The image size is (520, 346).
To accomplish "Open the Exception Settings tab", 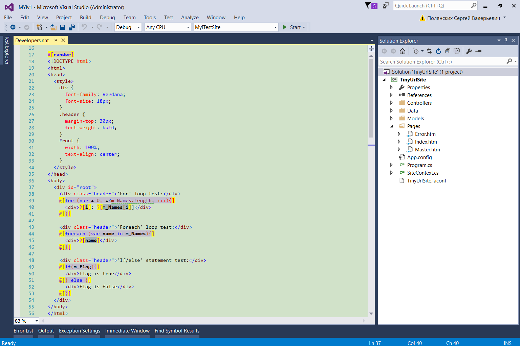I will [80, 331].
